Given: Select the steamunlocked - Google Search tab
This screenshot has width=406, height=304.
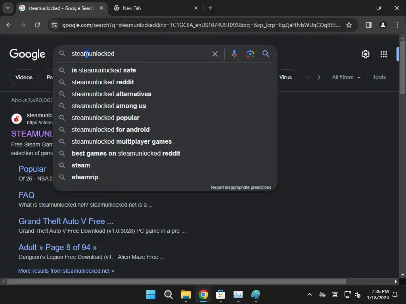Looking at the screenshot, I should coord(61,8).
